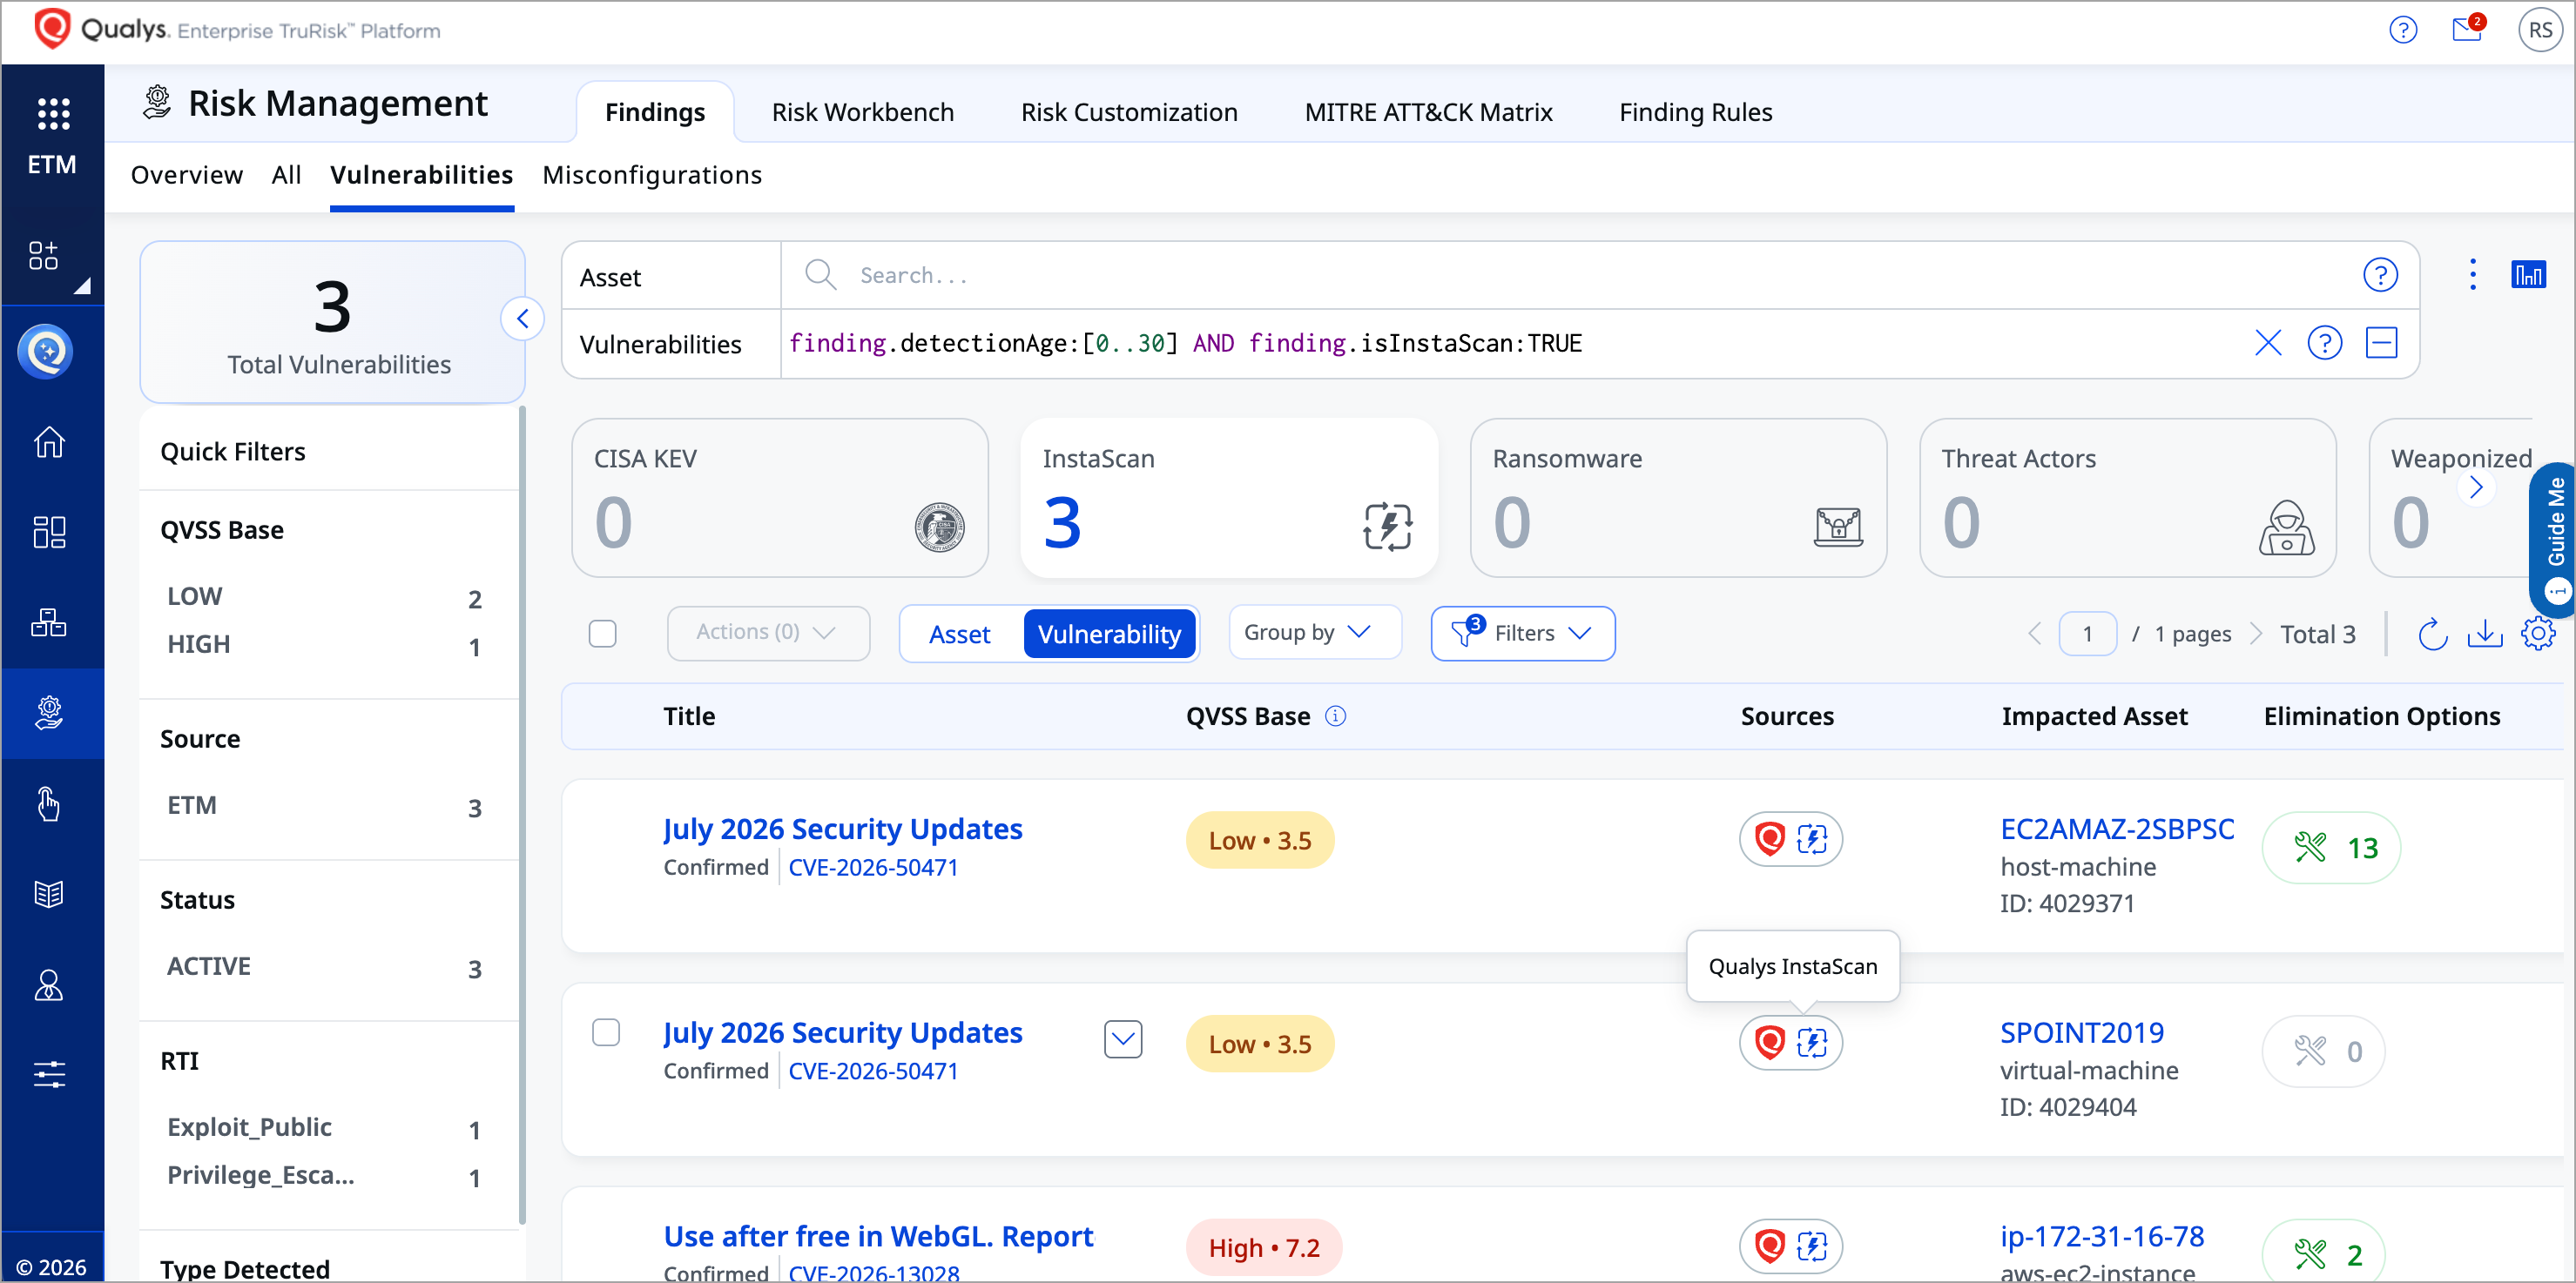Screen dimensions: 2576x1283
Task: Refresh the vulnerabilities list
Action: click(x=2432, y=634)
